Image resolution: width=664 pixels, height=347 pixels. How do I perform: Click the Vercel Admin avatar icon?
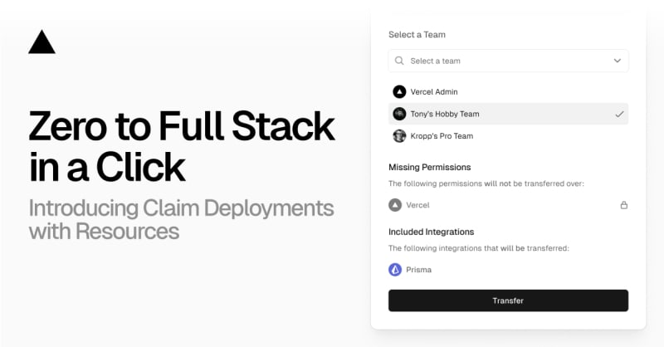[x=399, y=92]
